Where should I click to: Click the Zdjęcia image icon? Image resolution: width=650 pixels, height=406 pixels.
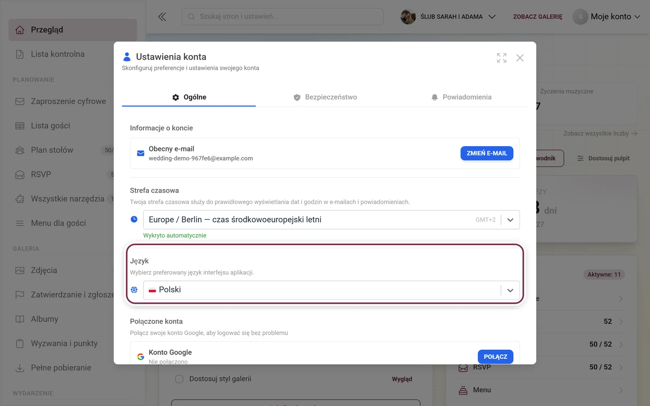coord(20,271)
